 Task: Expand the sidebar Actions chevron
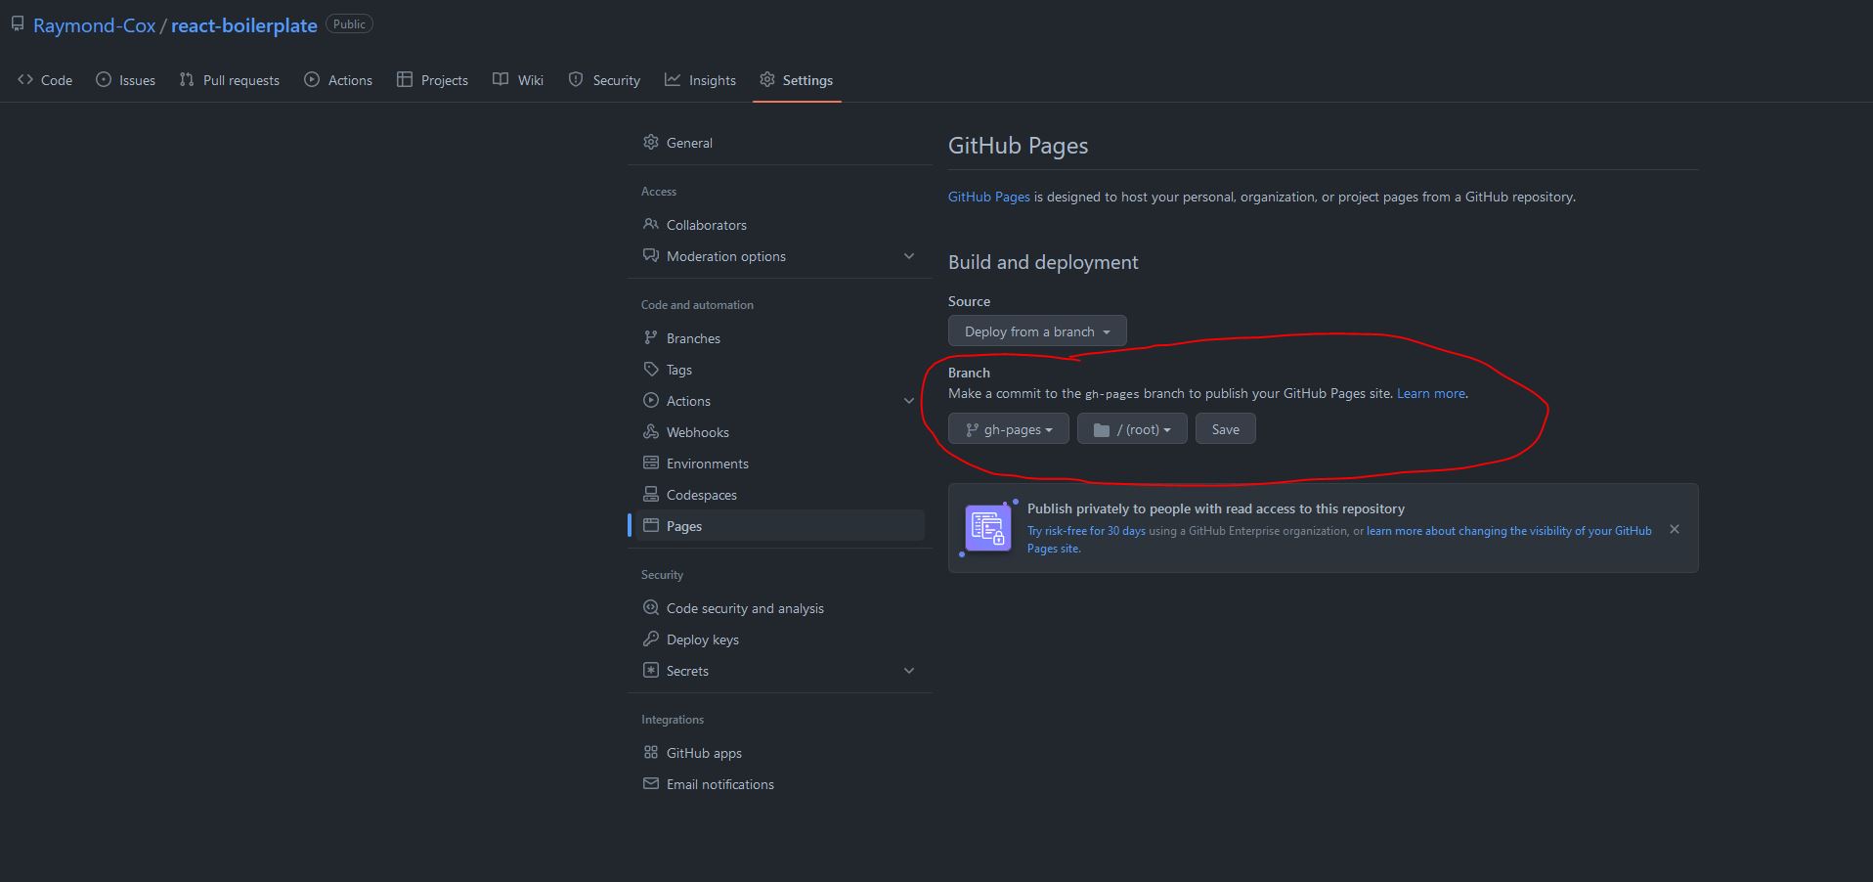(909, 401)
